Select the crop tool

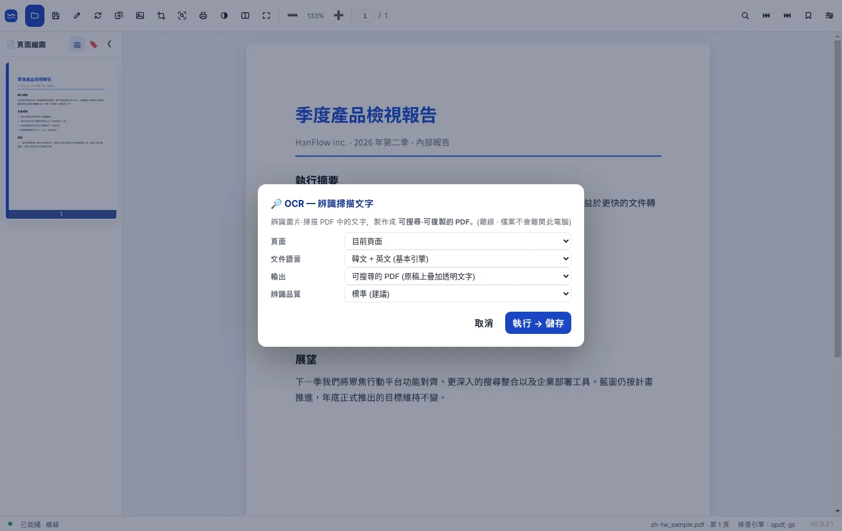click(x=161, y=16)
